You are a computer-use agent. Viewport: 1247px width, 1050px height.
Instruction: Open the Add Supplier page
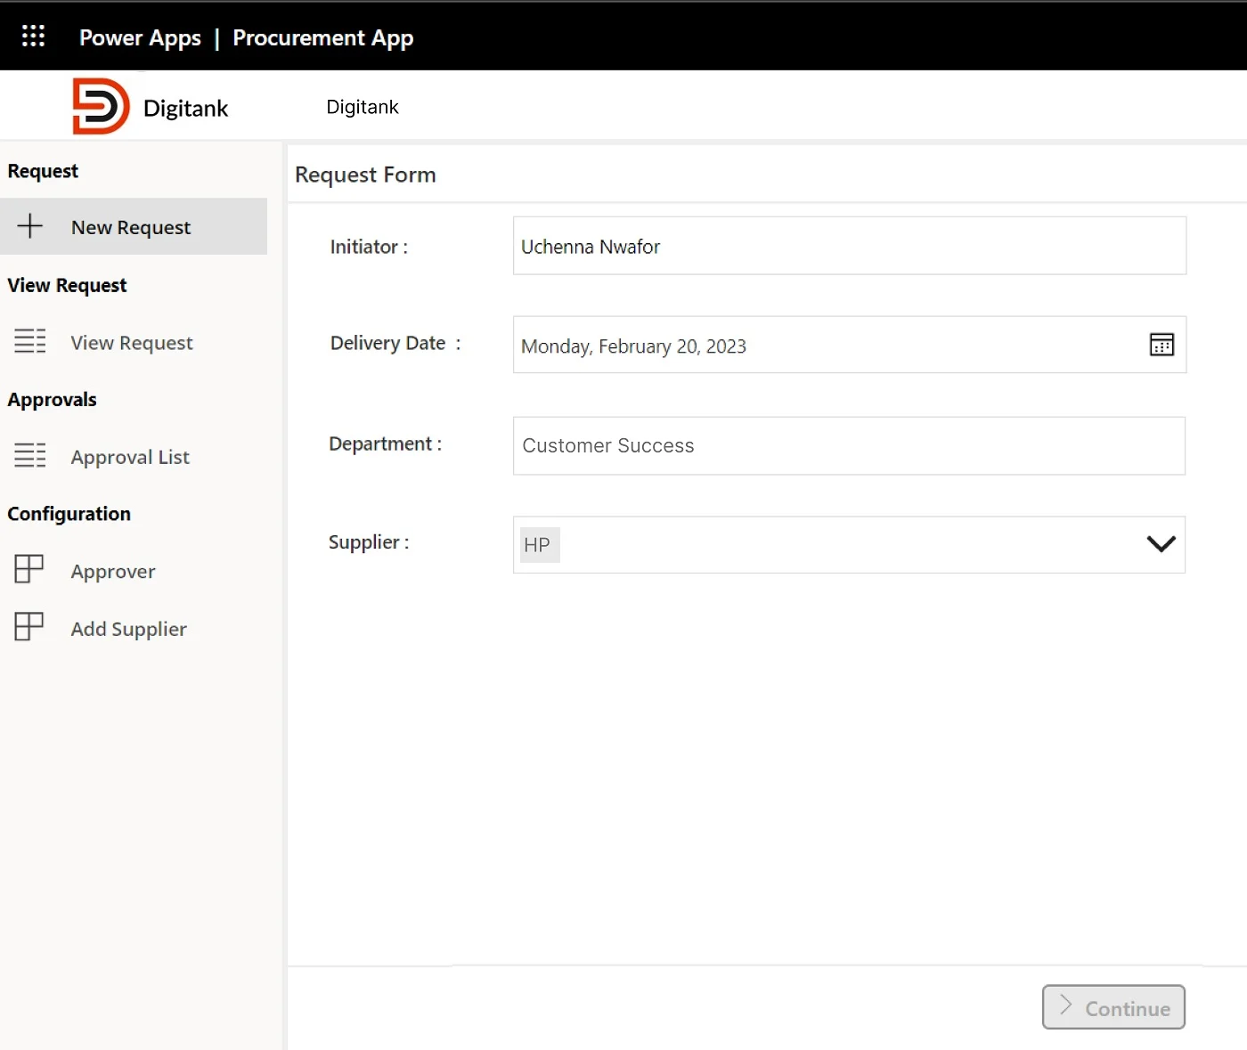[x=129, y=630]
